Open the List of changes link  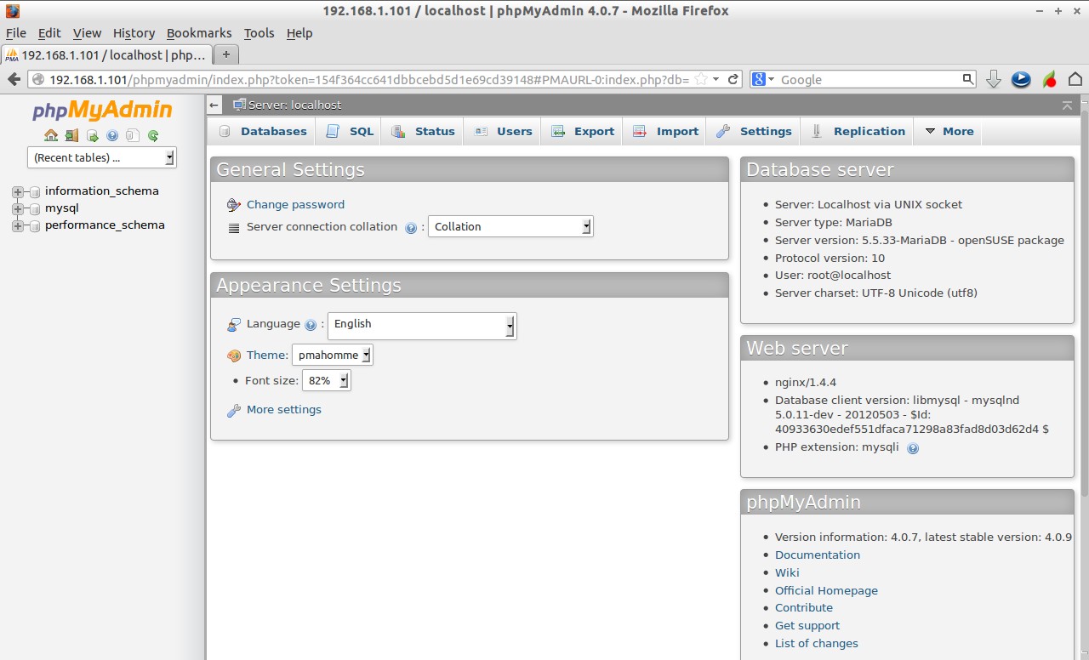(816, 643)
